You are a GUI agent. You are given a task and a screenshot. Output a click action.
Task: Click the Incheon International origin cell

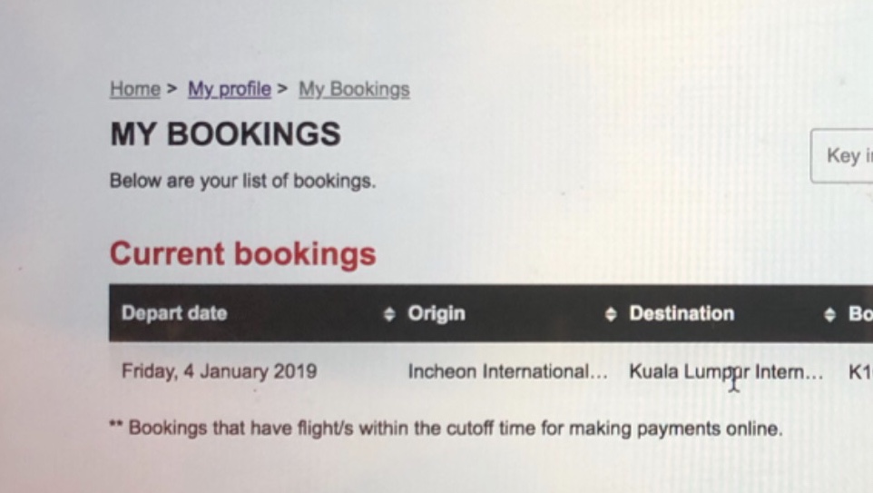click(x=507, y=371)
